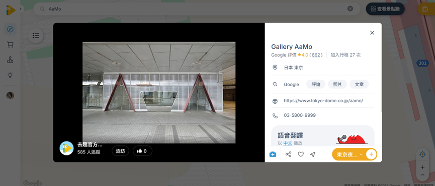Open the 東京夜... trip dropdown
This screenshot has height=186, width=435.
pos(349,154)
